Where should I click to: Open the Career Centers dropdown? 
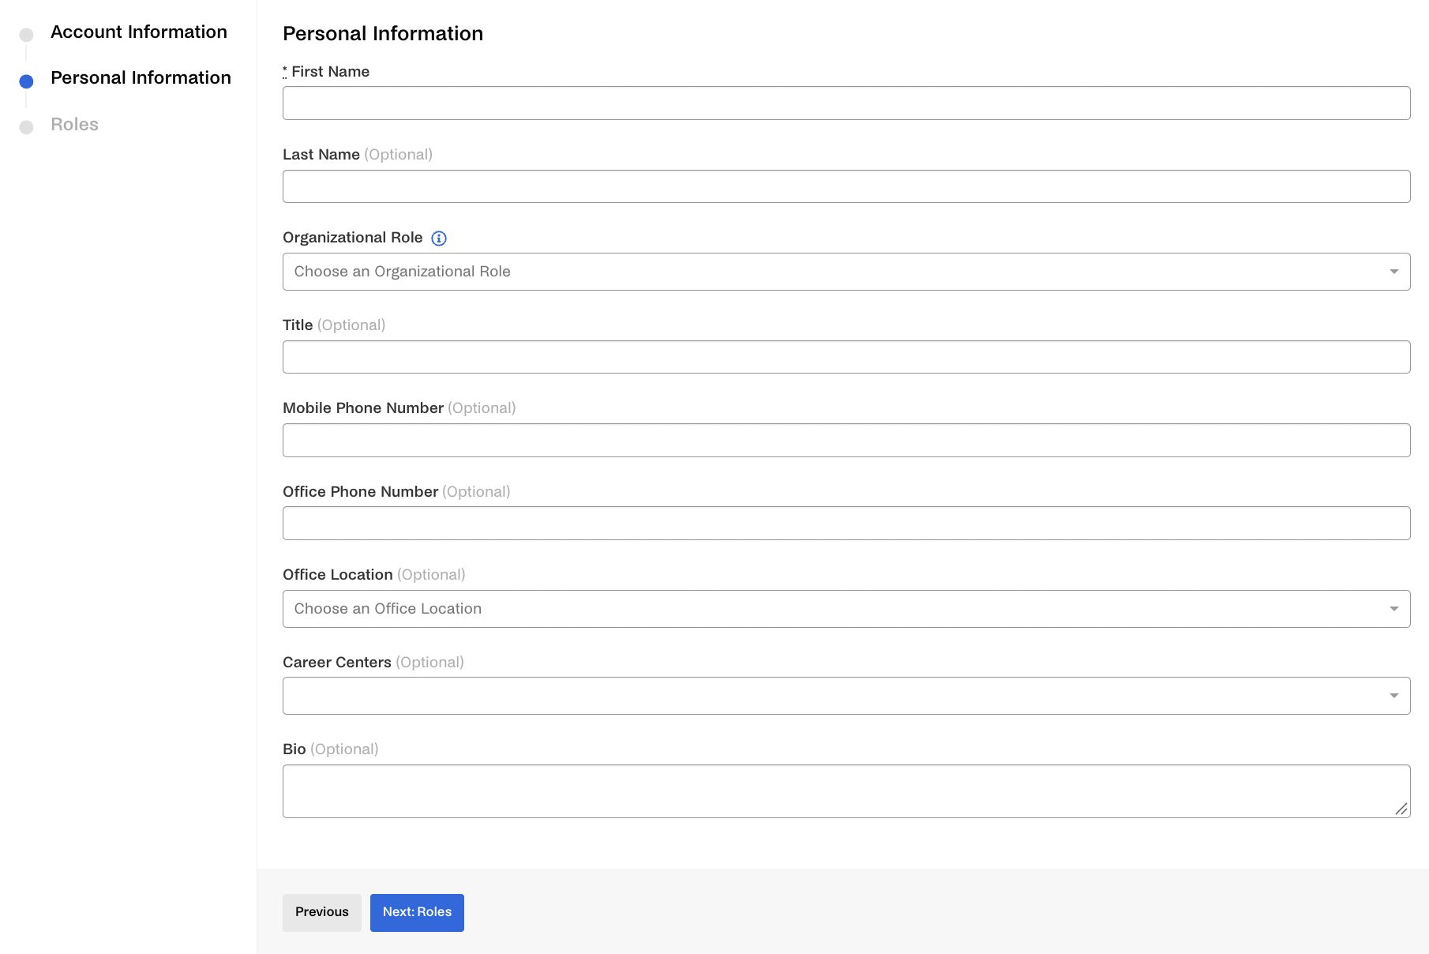(846, 696)
